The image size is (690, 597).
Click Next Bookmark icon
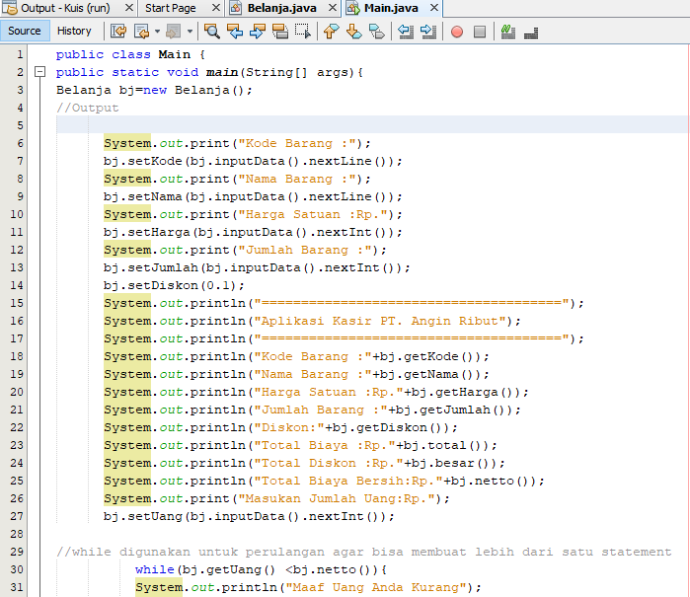[353, 32]
